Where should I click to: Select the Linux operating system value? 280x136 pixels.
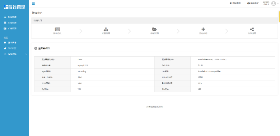tap(80, 59)
